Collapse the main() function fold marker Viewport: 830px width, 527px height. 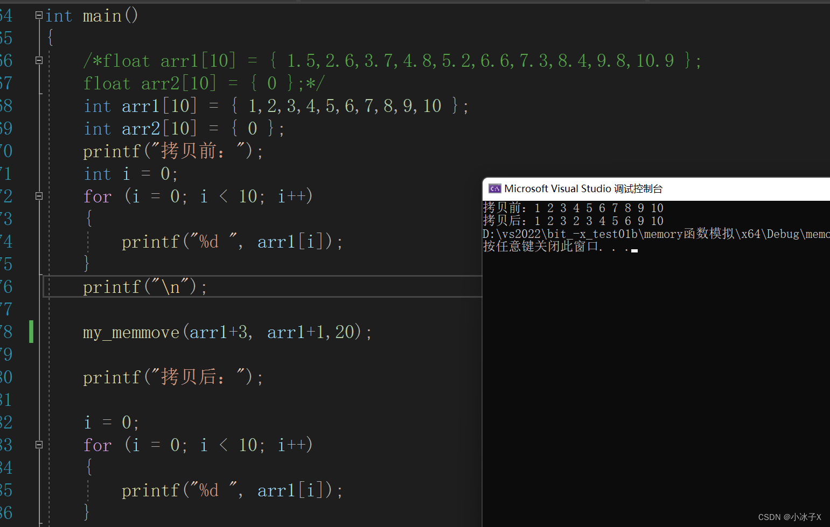39,16
